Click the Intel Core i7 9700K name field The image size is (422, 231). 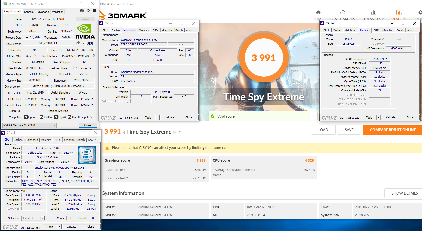[x=48, y=148]
